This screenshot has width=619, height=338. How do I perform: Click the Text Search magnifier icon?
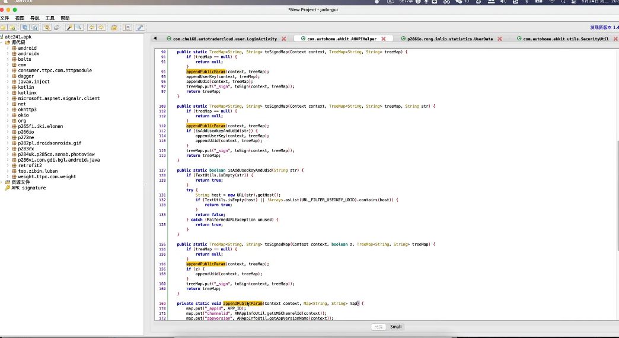[x=78, y=27]
